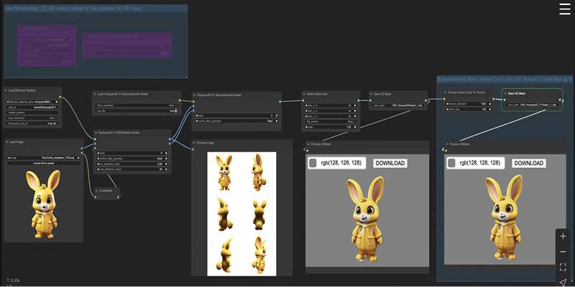
Task: Click the InvertMask node output port
Action: pyautogui.click(x=118, y=197)
